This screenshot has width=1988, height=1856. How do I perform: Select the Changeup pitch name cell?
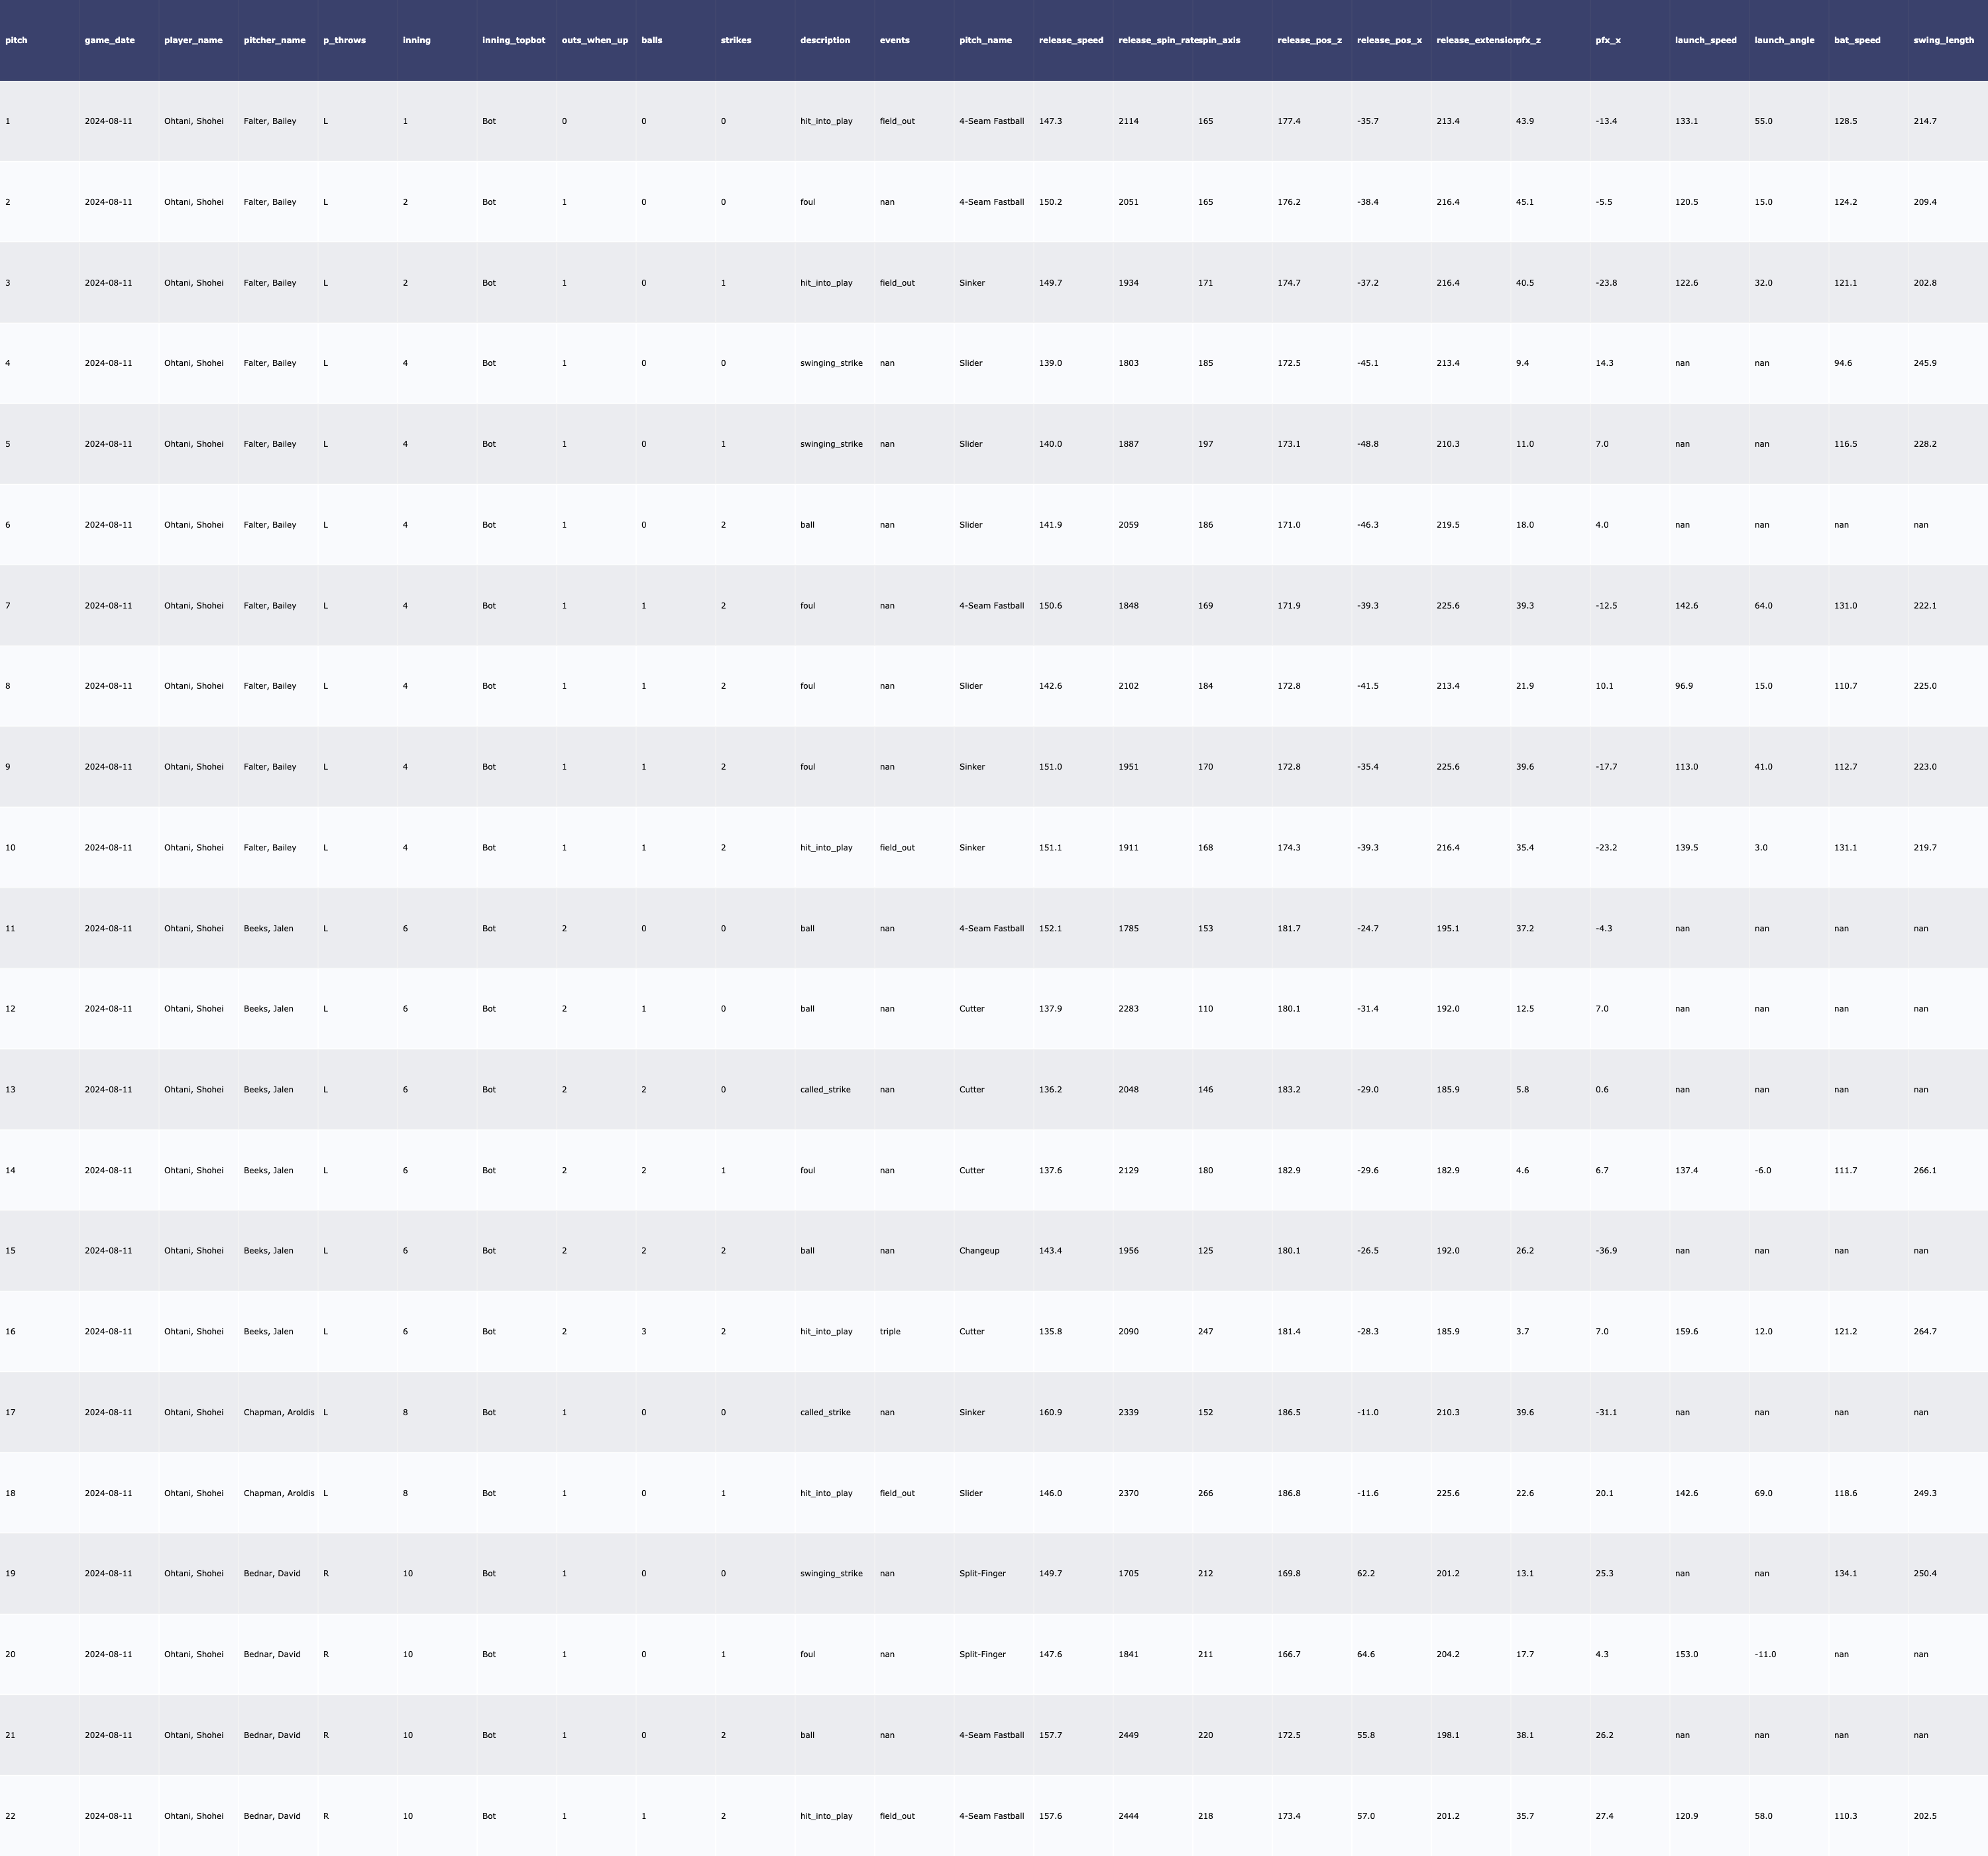(979, 1251)
